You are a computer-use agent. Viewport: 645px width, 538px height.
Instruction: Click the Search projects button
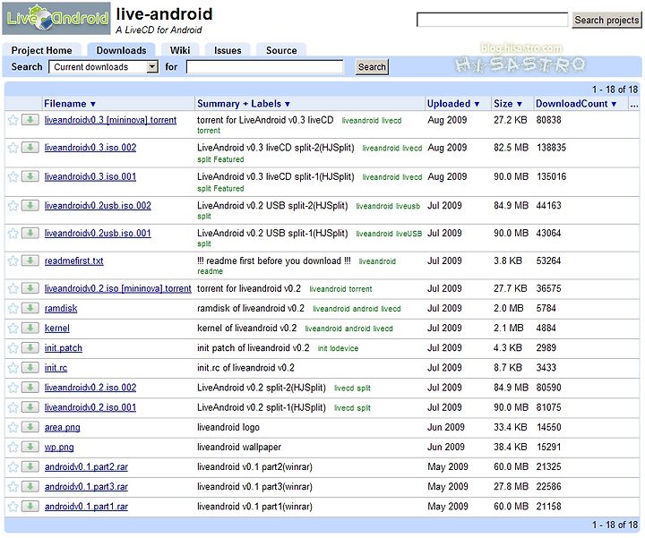[606, 20]
